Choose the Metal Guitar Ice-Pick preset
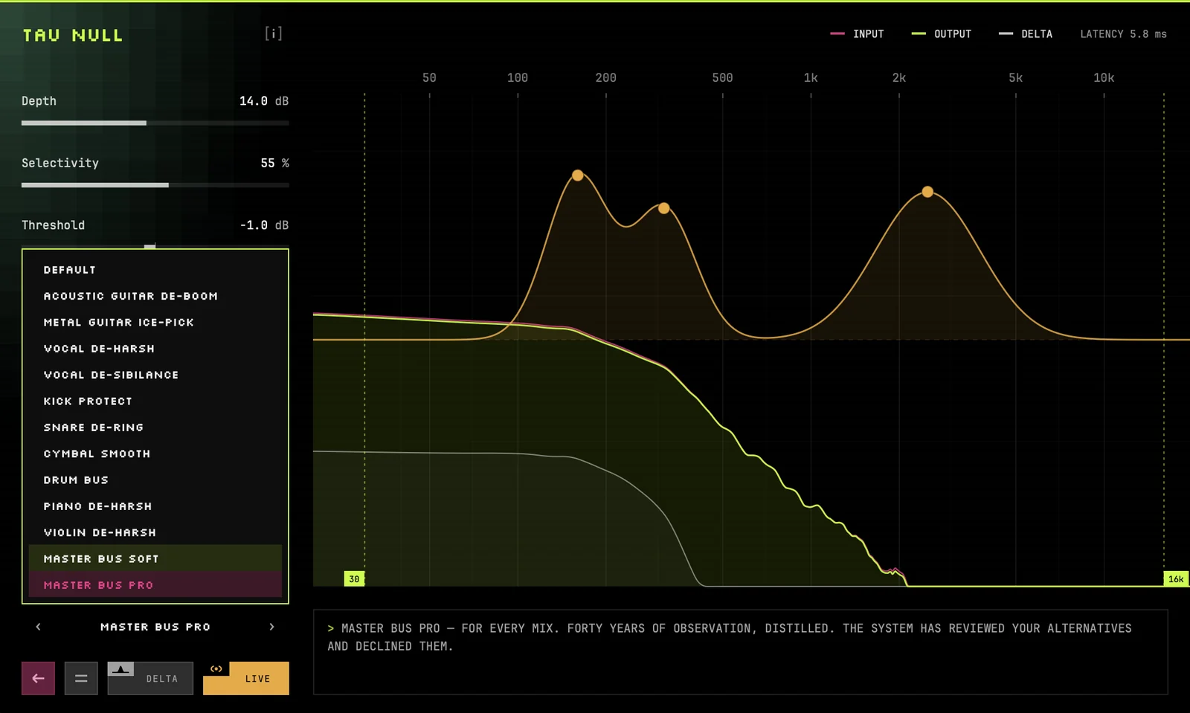1190x713 pixels. (155, 322)
